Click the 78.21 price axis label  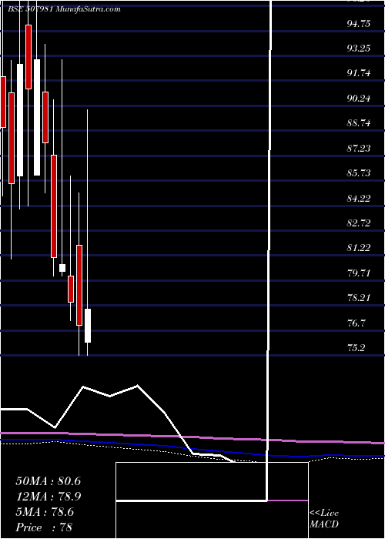(x=359, y=298)
